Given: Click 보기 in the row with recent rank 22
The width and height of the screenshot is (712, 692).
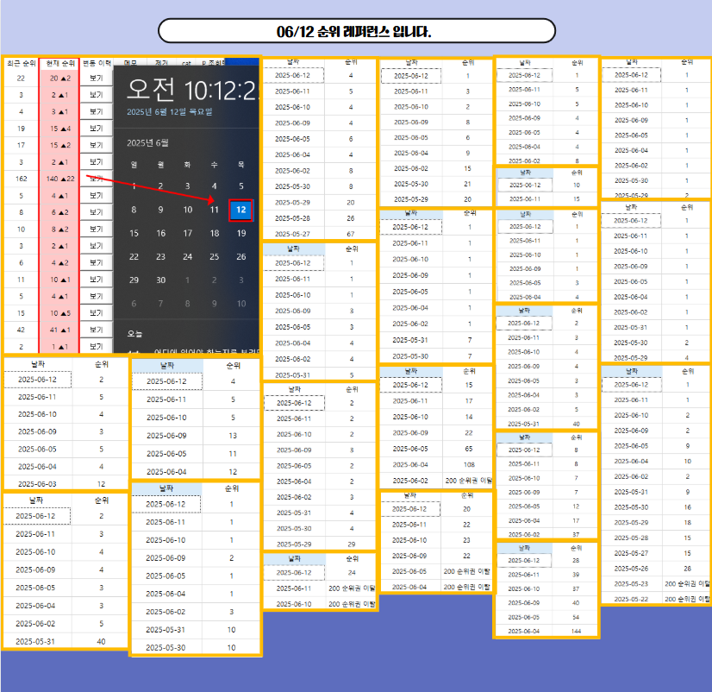Looking at the screenshot, I should click(x=96, y=79).
